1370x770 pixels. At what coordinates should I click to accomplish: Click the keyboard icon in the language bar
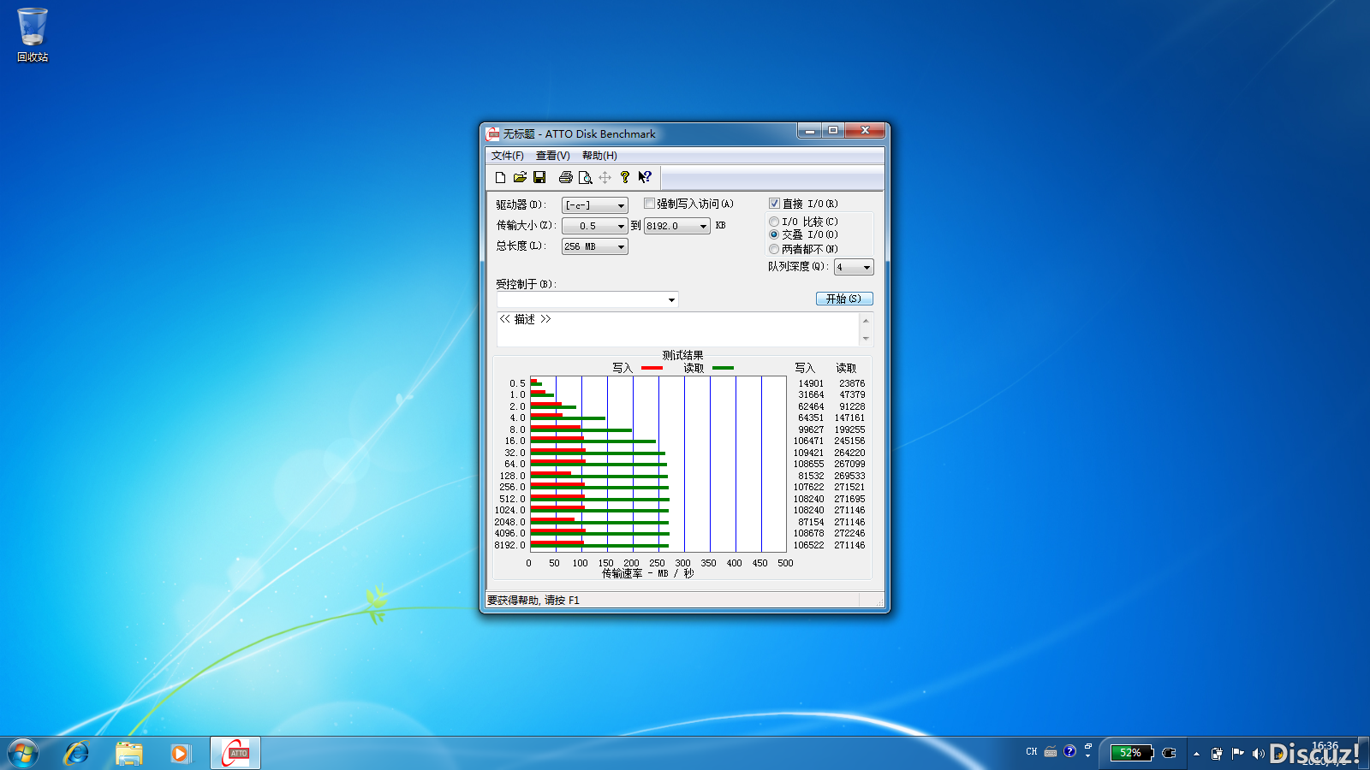[x=1051, y=752]
